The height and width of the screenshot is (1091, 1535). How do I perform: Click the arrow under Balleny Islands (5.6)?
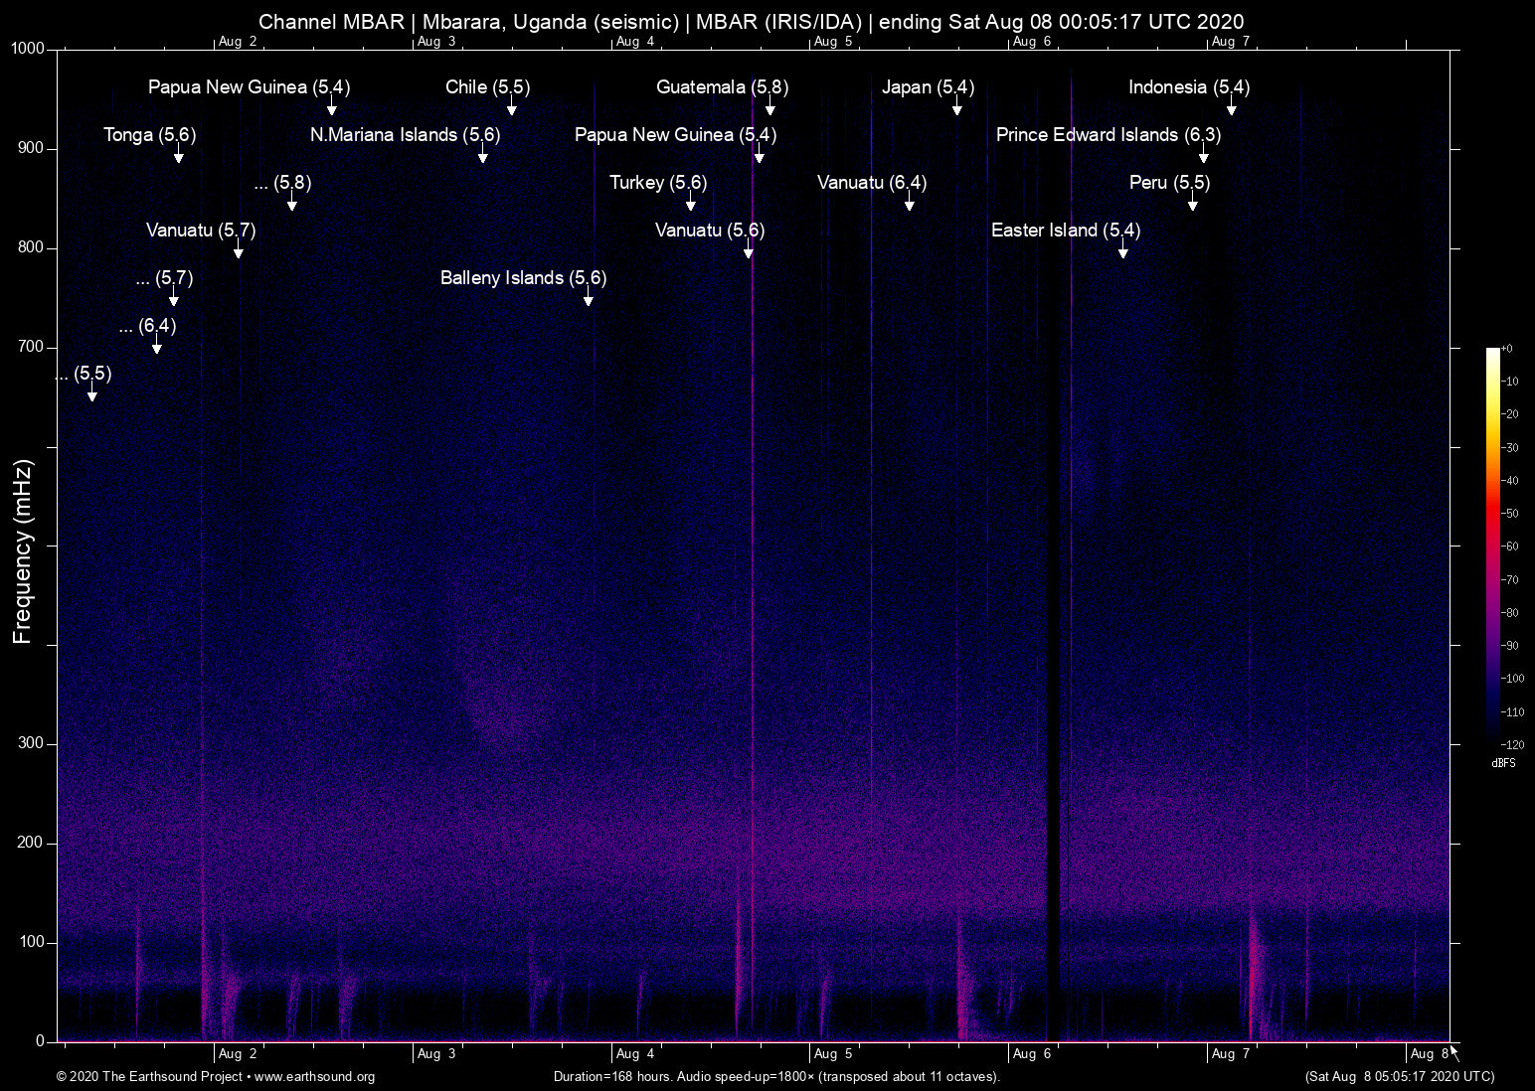[x=589, y=299]
